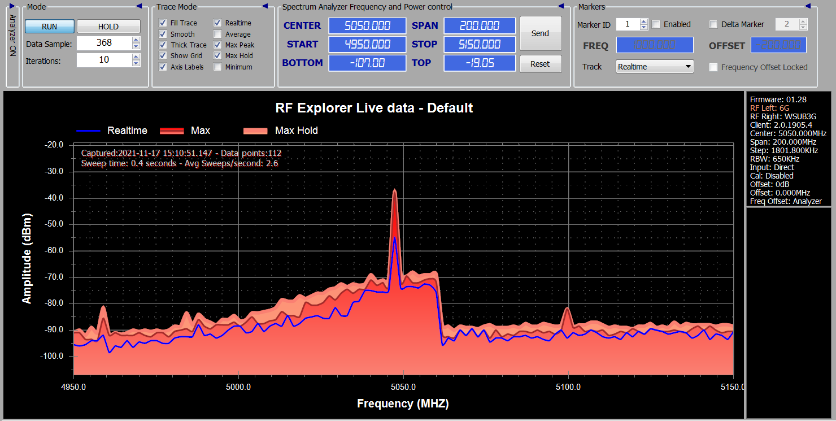This screenshot has height=421, width=836.
Task: Increase the Marker ID number
Action: [x=643, y=21]
